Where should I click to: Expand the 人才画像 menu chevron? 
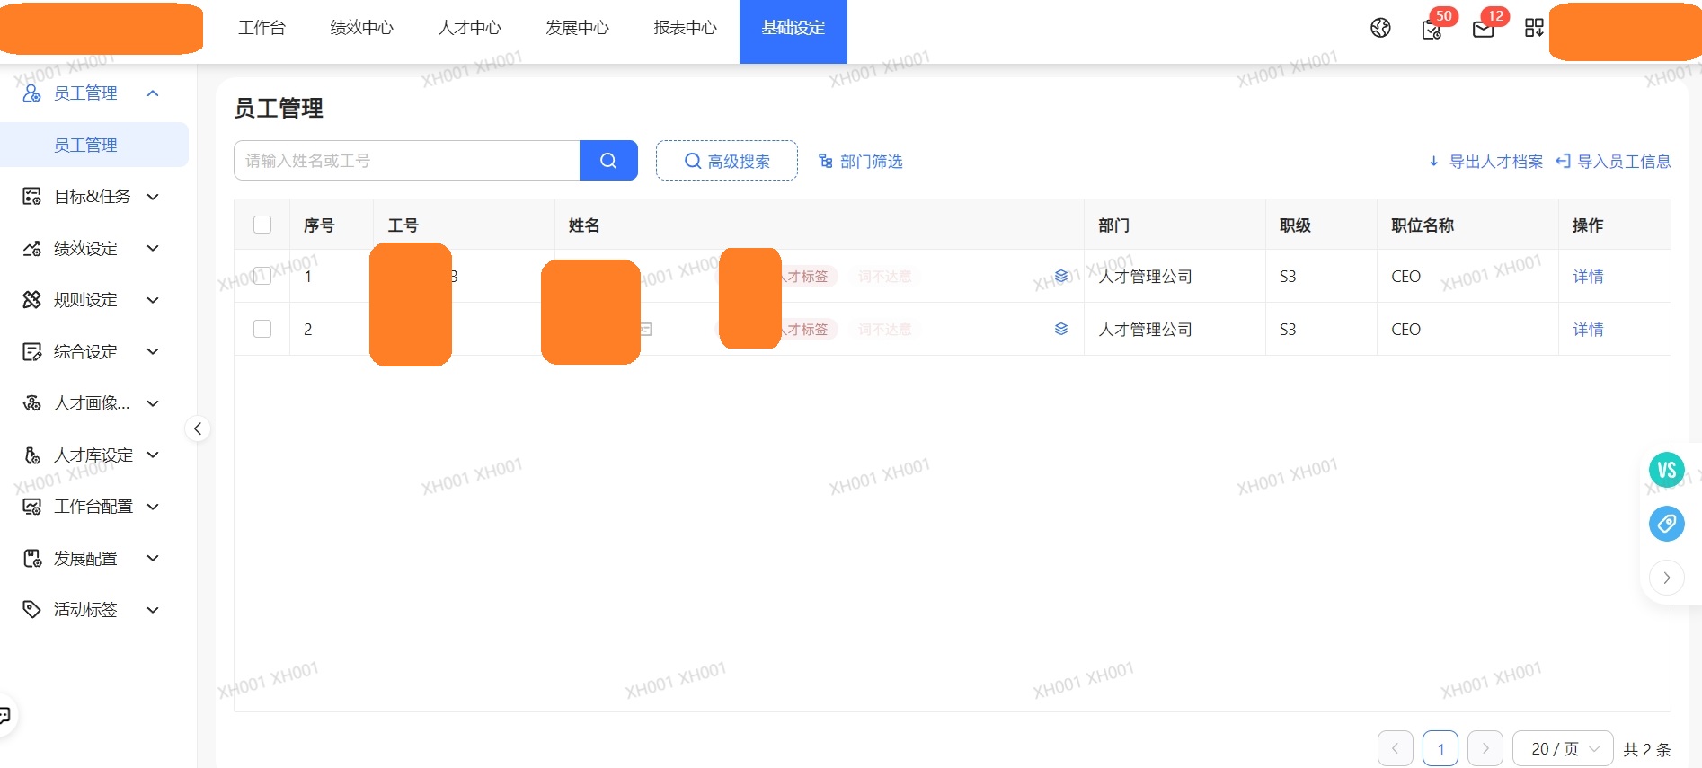click(x=153, y=403)
